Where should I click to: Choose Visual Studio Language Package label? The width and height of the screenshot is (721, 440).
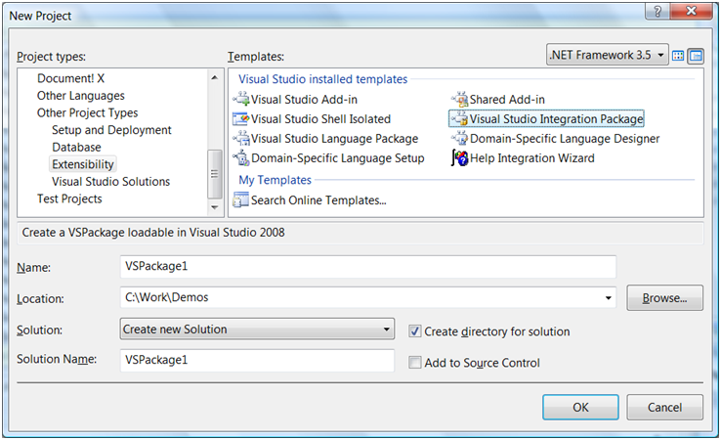tap(334, 139)
